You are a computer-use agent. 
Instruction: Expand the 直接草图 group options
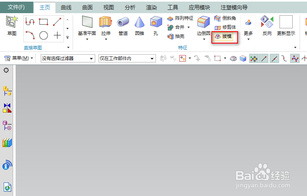tap(68, 47)
